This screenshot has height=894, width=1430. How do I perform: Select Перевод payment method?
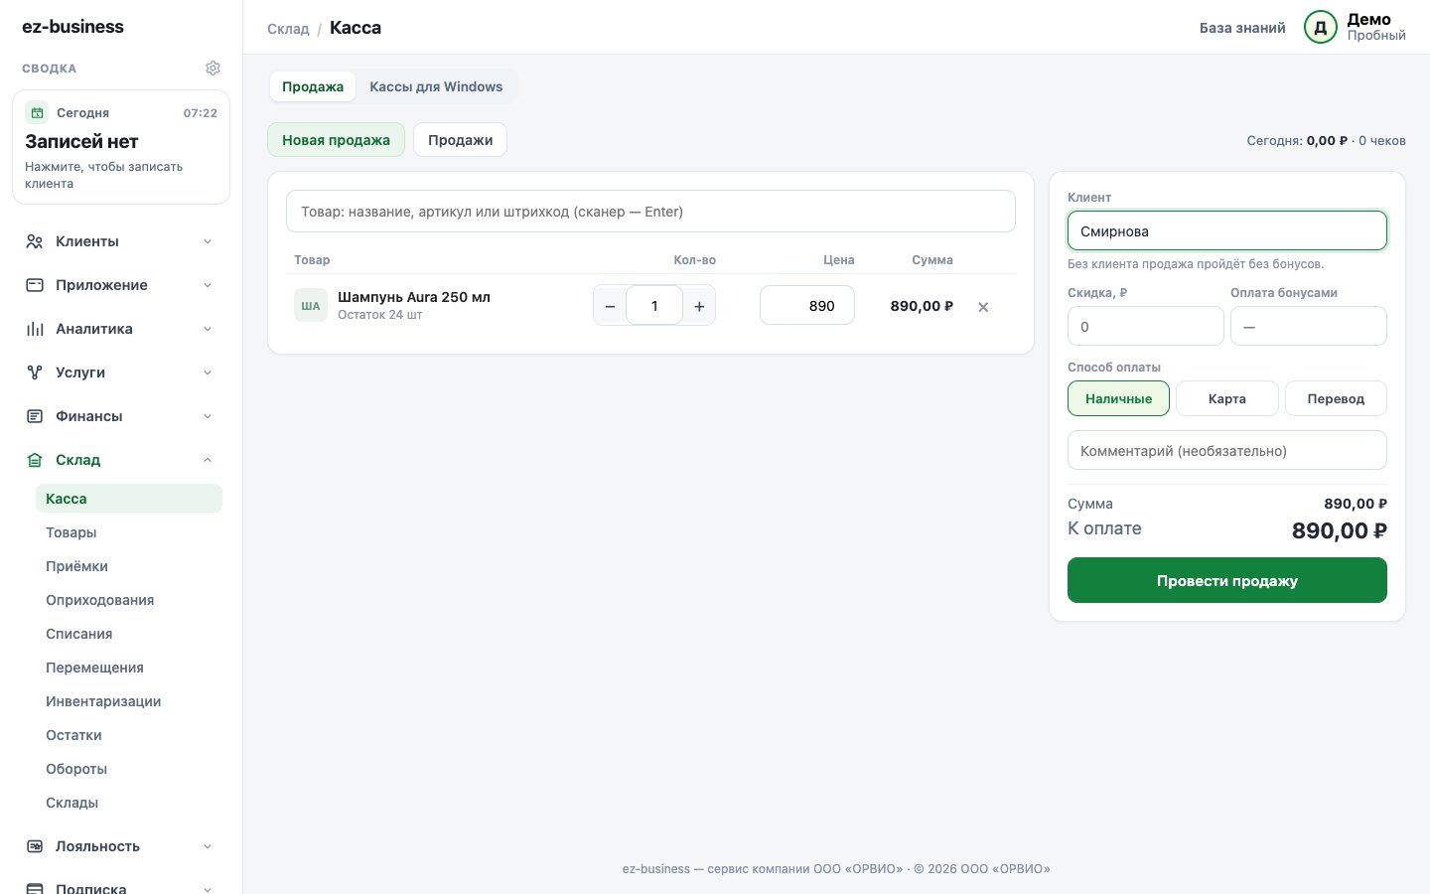pyautogui.click(x=1336, y=398)
